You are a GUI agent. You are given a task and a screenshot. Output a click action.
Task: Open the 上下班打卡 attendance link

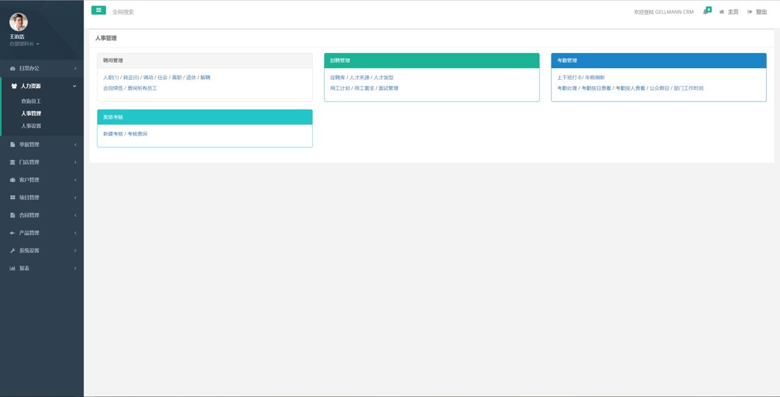[x=569, y=78]
